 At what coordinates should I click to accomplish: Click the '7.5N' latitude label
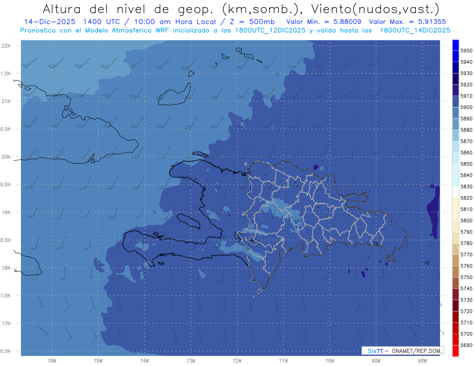[6, 296]
